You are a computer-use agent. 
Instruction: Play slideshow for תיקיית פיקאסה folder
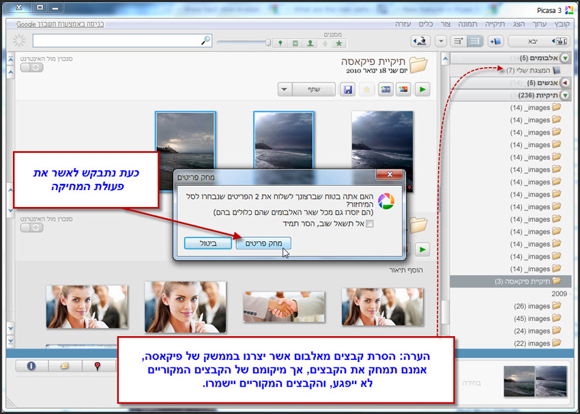tap(422, 89)
